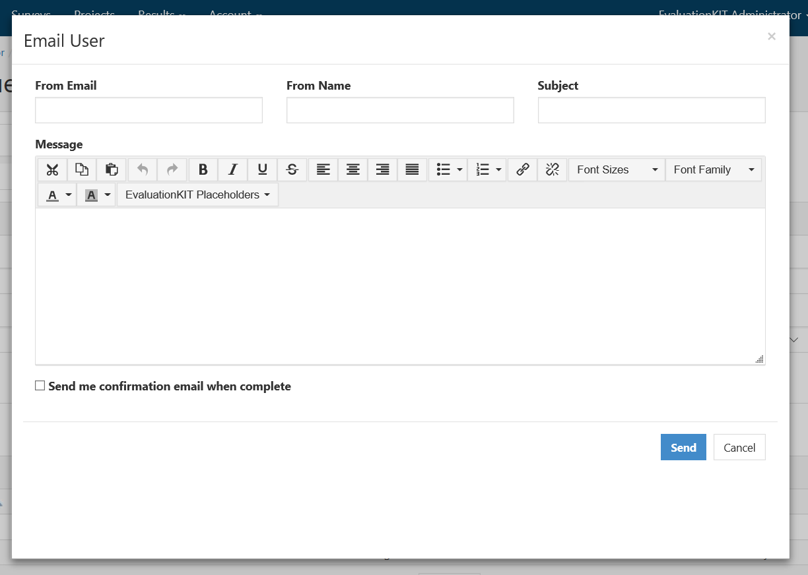Click the From Email input field
The image size is (808, 575).
click(x=149, y=110)
